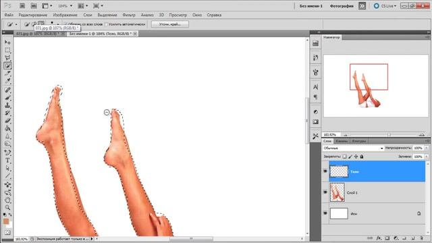432x243 pixels.
Task: Add a layer mask icon
Action: coord(387,238)
